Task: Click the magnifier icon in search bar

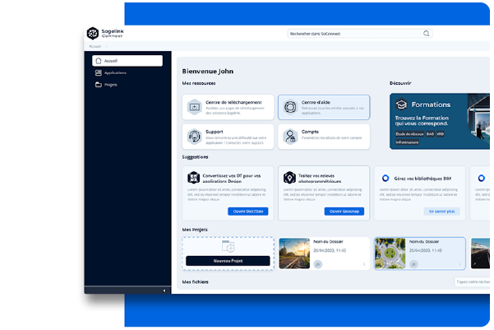Action: point(427,34)
